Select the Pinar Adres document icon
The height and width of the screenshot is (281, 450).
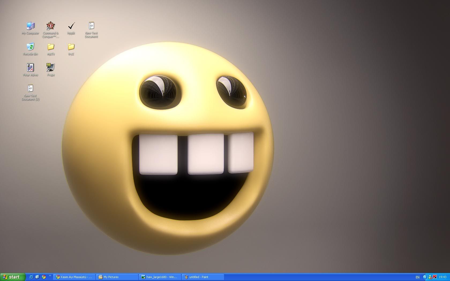point(30,68)
